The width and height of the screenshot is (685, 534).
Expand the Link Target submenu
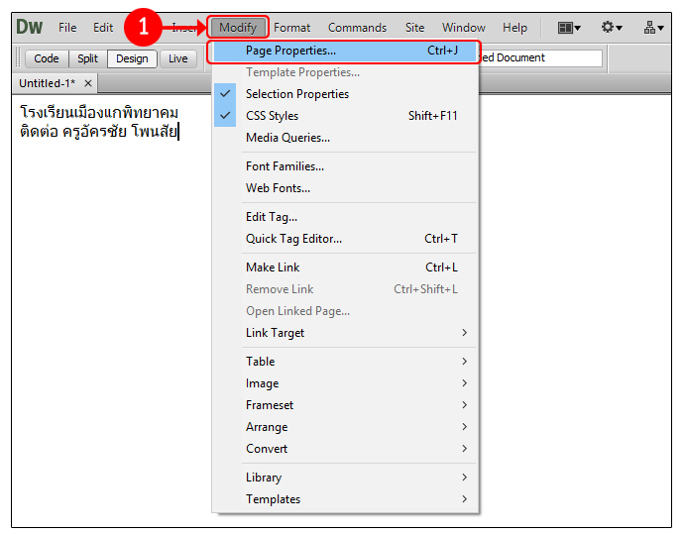pos(464,333)
